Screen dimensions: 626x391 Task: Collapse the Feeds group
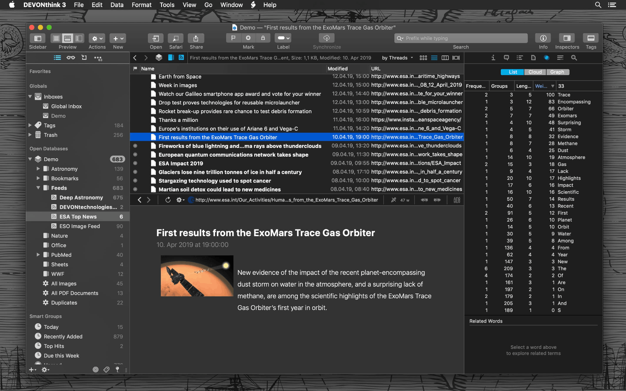tap(38, 188)
